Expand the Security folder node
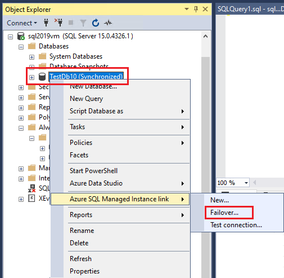The height and width of the screenshot is (278, 284). [x=21, y=87]
